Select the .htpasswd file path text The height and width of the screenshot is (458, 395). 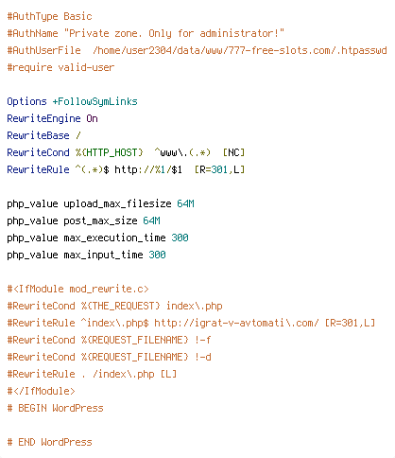[240, 50]
